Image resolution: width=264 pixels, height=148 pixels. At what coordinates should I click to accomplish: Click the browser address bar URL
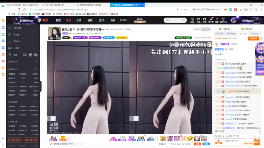pos(73,10)
